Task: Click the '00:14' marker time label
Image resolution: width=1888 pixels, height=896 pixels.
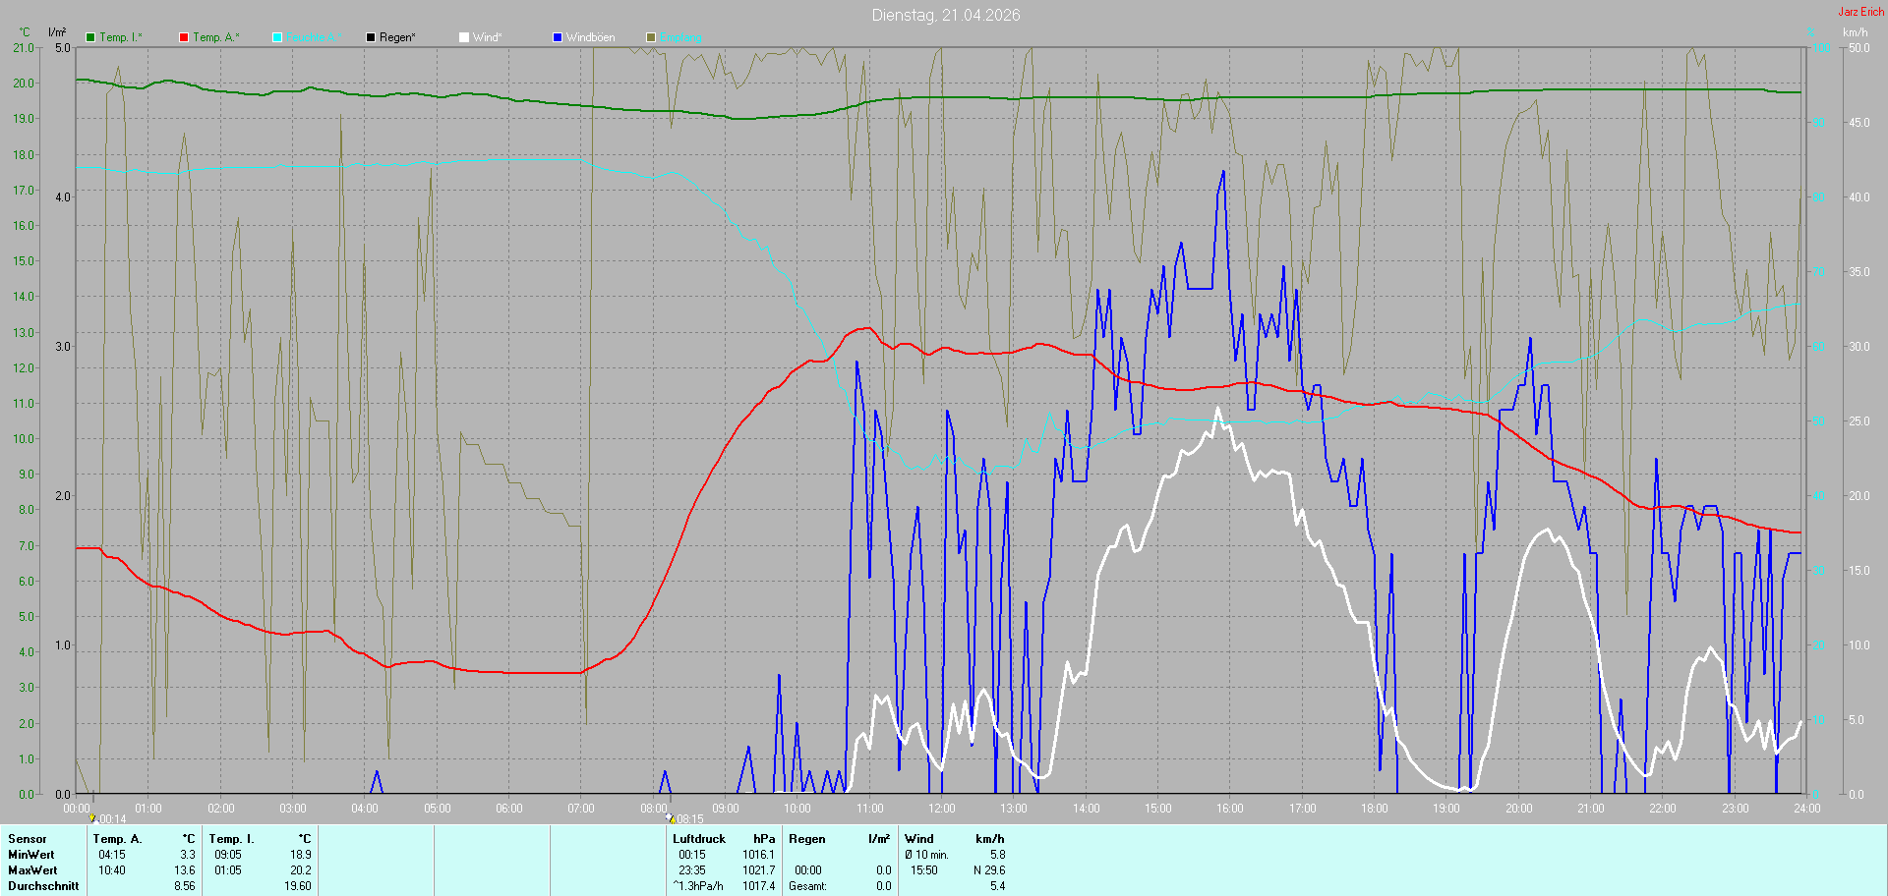Action: point(112,819)
